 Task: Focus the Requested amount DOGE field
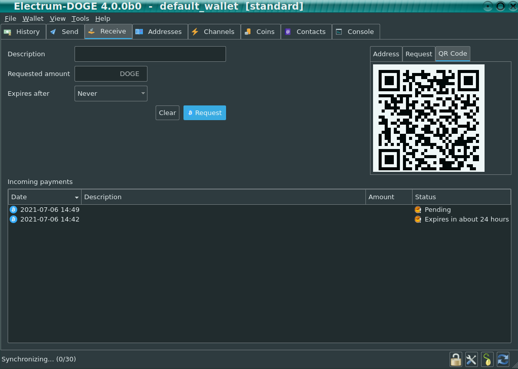pyautogui.click(x=111, y=73)
